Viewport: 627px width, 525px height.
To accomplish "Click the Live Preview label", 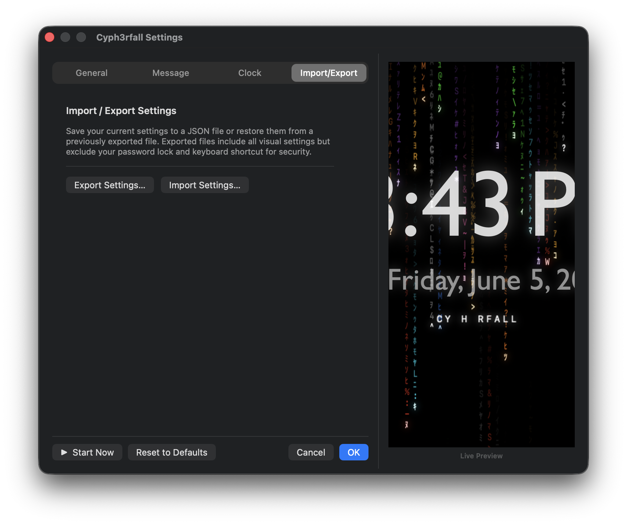I will click(x=481, y=456).
